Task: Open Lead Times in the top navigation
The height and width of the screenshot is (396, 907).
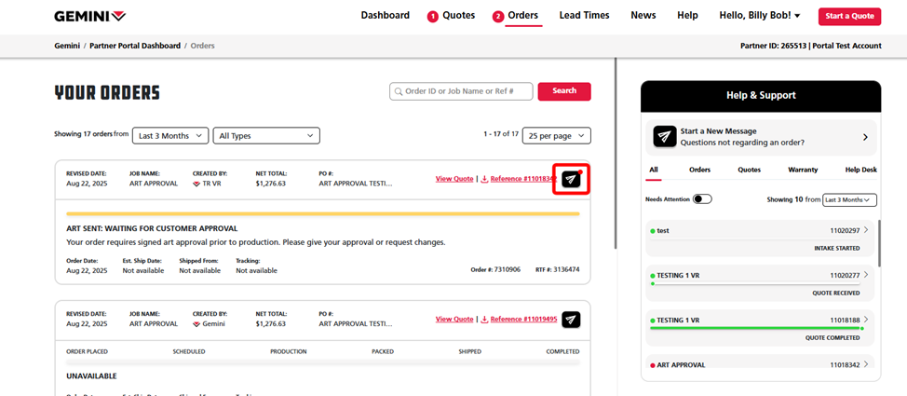Action: point(584,16)
